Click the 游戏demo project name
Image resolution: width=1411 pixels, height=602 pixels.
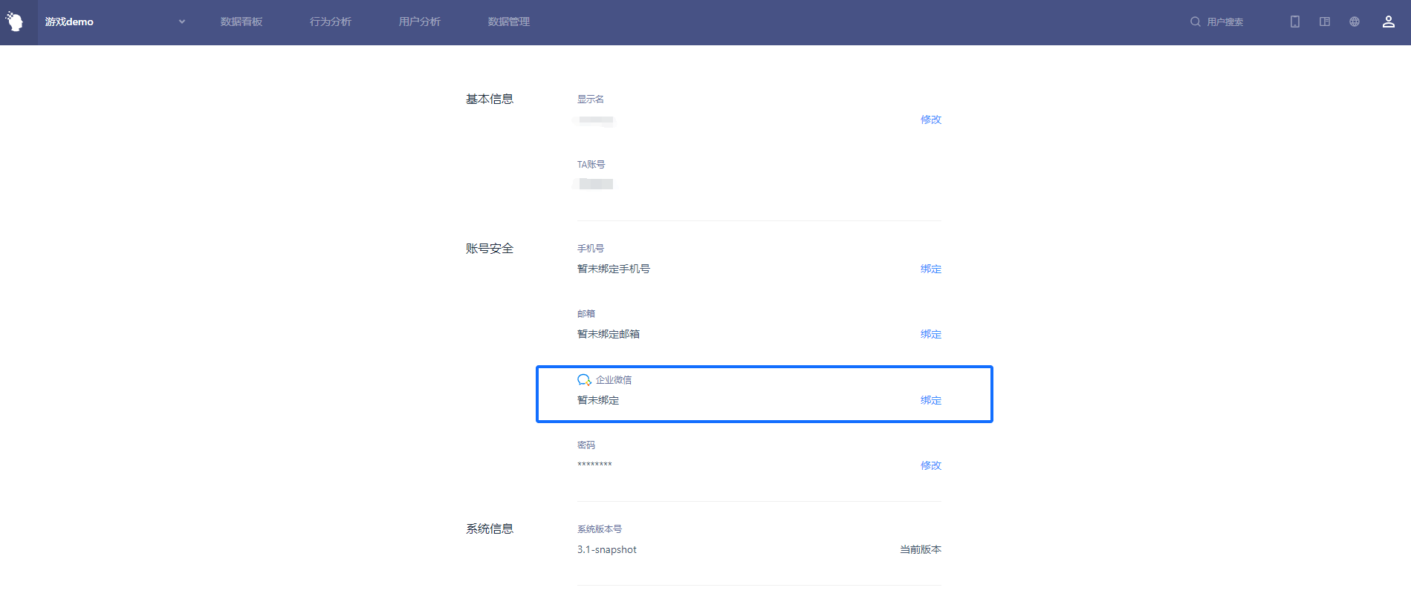(69, 22)
